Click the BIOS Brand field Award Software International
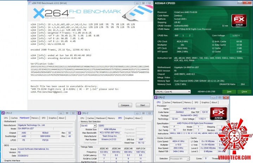The width and height of the screenshot is (253, 163). click(45, 149)
